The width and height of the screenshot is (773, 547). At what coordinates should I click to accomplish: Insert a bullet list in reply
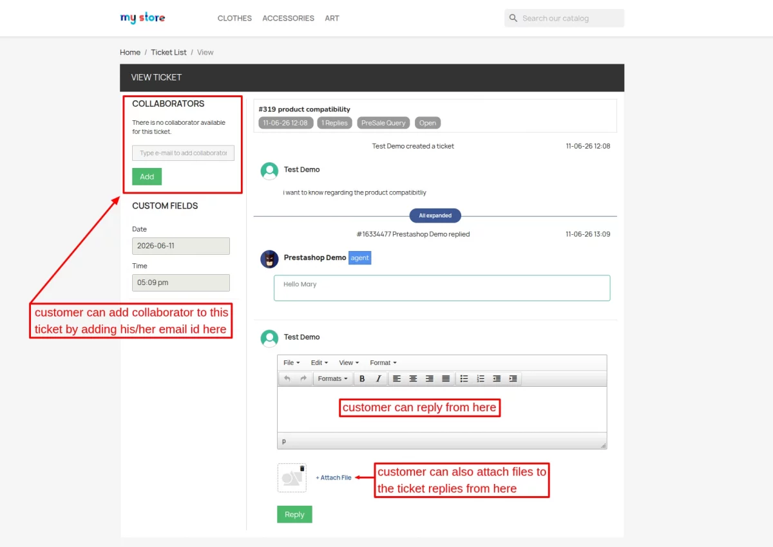pos(464,378)
